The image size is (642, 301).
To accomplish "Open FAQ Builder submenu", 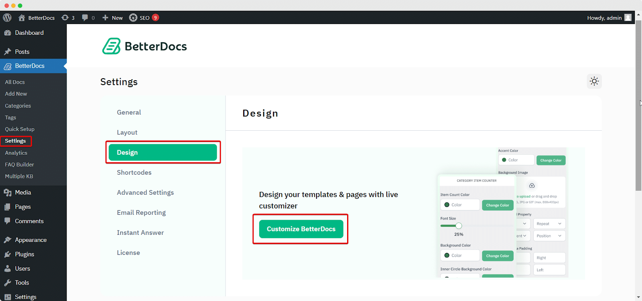I will pos(19,164).
